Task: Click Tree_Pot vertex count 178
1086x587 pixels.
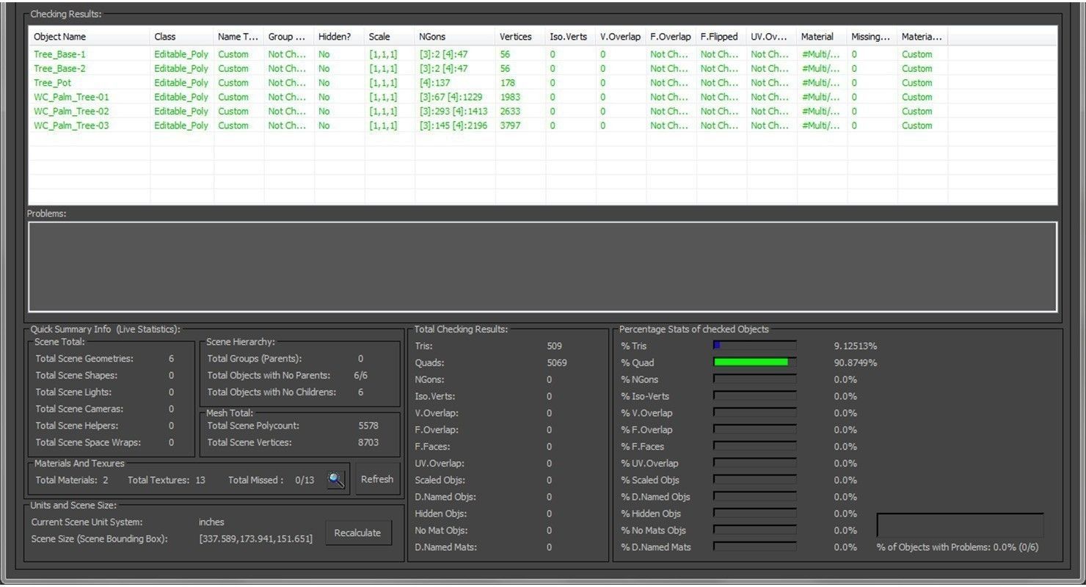Action: pos(507,83)
